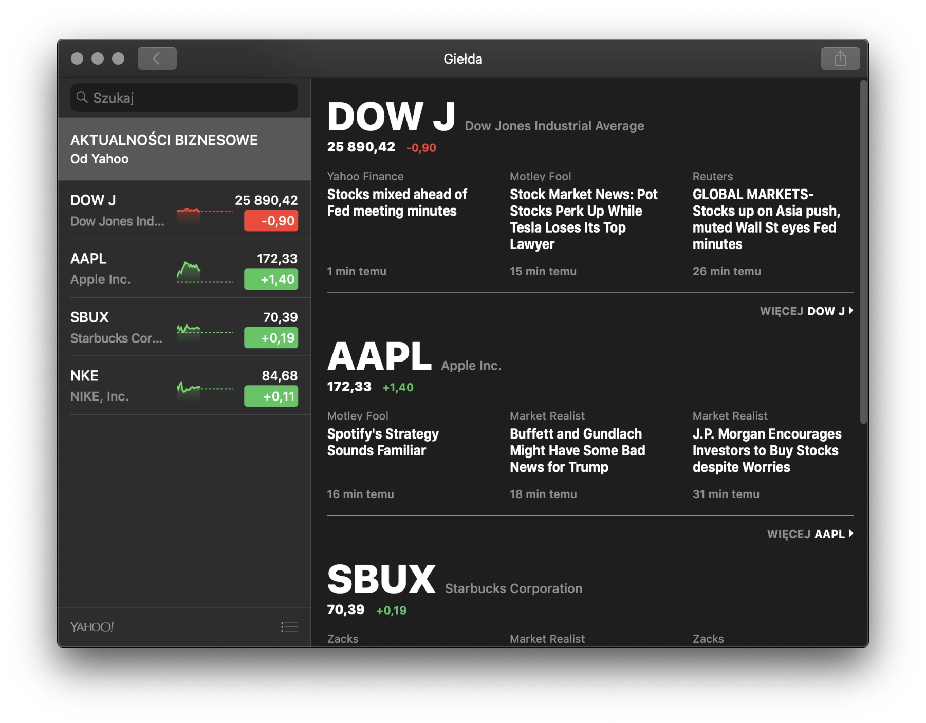Open WIĘCEJ AAPL link

tap(810, 534)
